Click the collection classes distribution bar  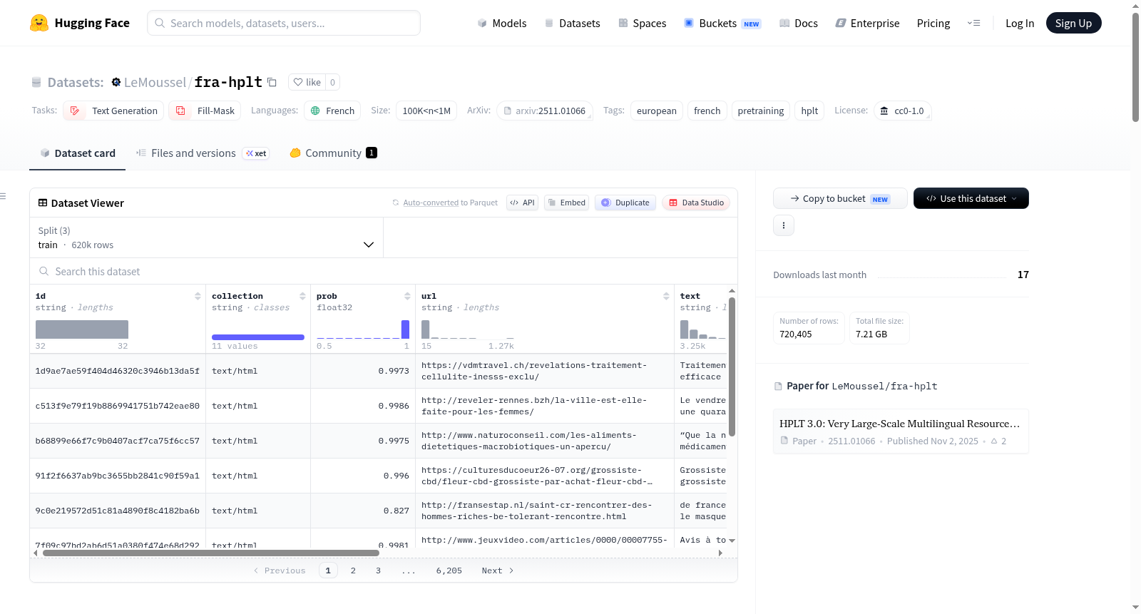[258, 337]
